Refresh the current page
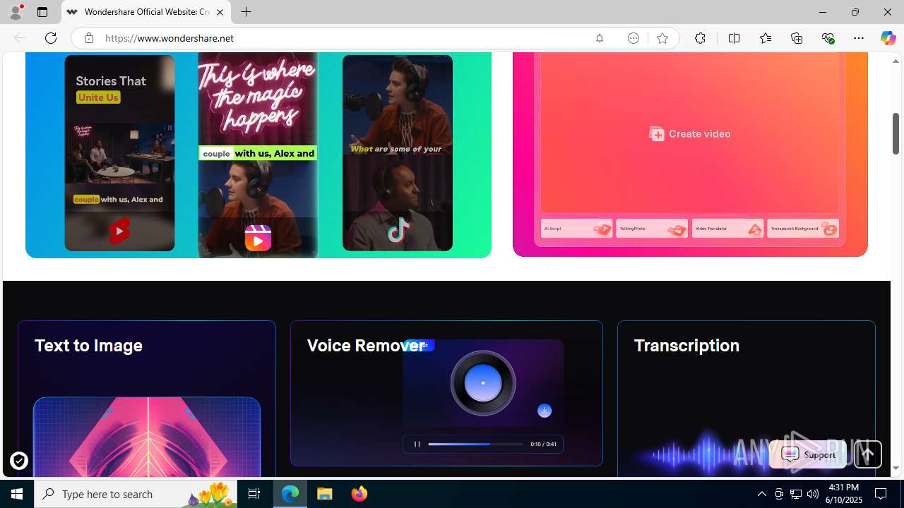This screenshot has height=508, width=904. click(x=51, y=38)
